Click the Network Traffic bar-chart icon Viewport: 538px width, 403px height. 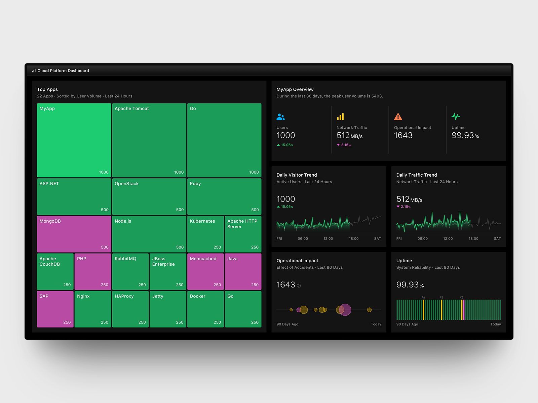click(340, 117)
